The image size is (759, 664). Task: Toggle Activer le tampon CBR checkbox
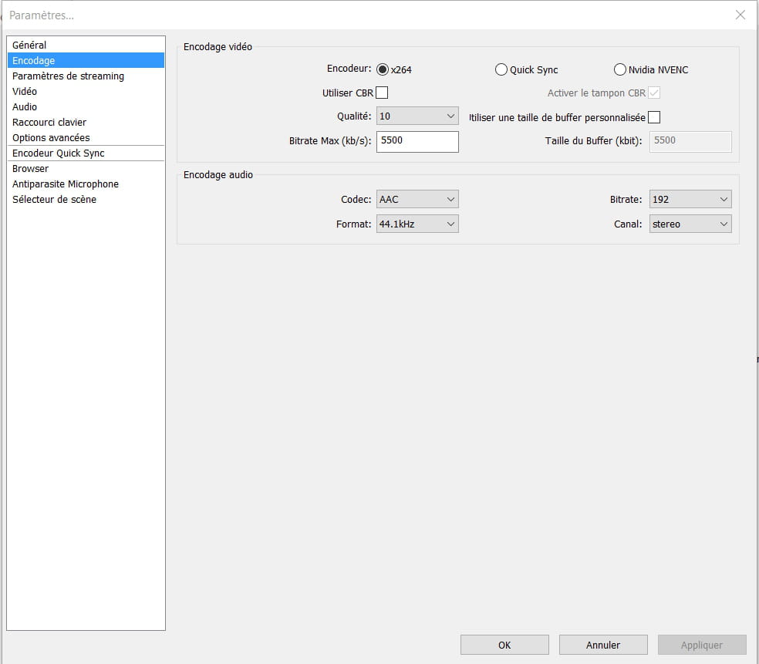(654, 93)
